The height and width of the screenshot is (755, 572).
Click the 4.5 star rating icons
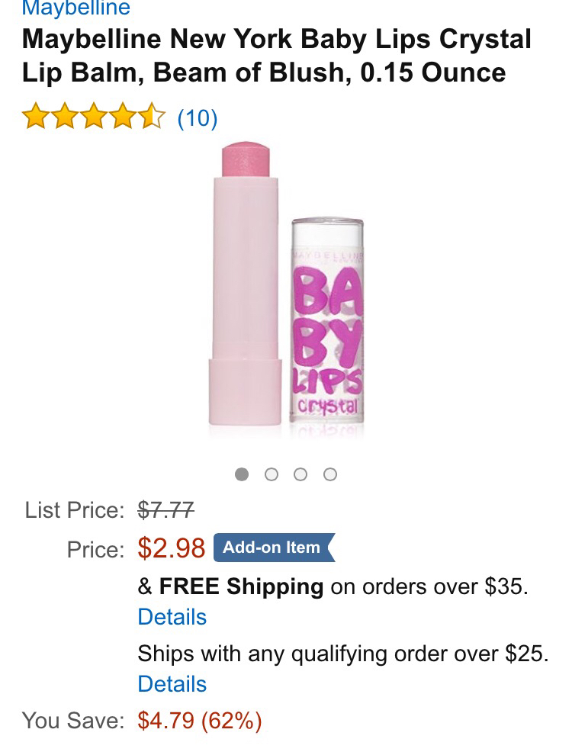pyautogui.click(x=94, y=118)
